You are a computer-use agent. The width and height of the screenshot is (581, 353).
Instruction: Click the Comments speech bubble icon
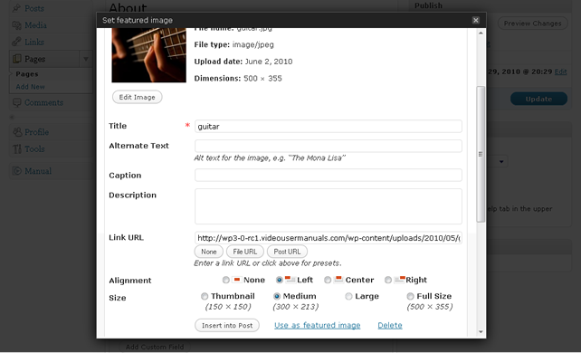coord(16,102)
